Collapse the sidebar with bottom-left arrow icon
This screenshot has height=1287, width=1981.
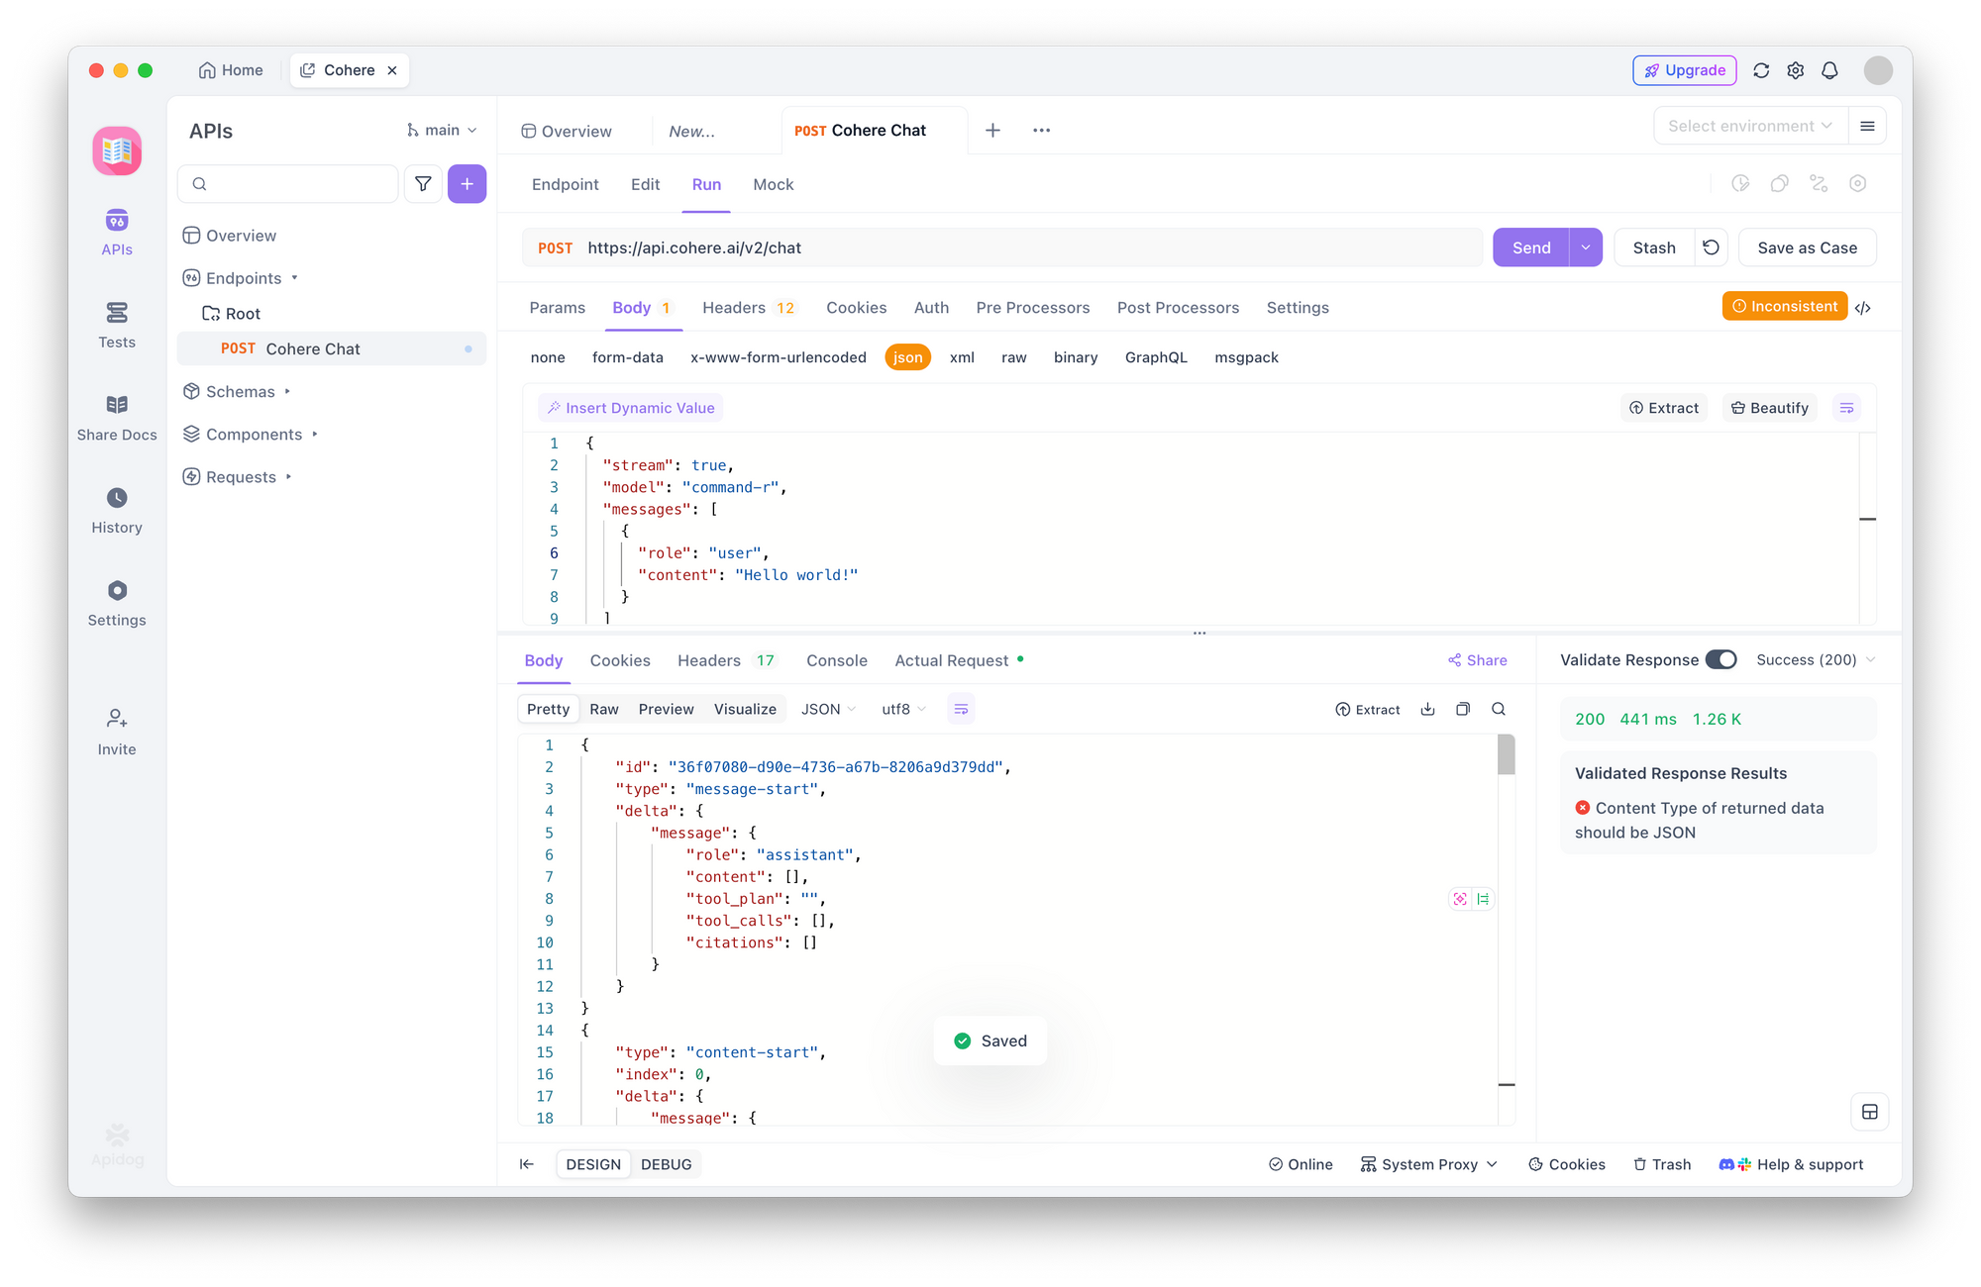click(x=527, y=1164)
